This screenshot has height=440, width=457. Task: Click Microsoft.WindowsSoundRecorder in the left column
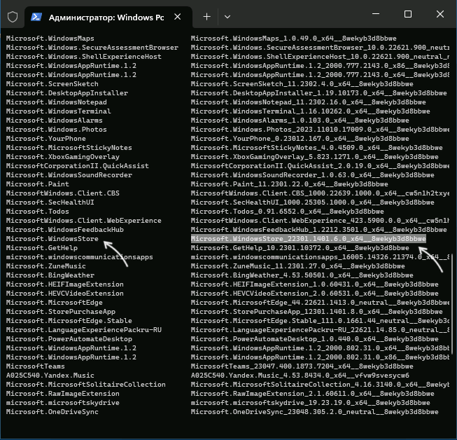pos(69,174)
